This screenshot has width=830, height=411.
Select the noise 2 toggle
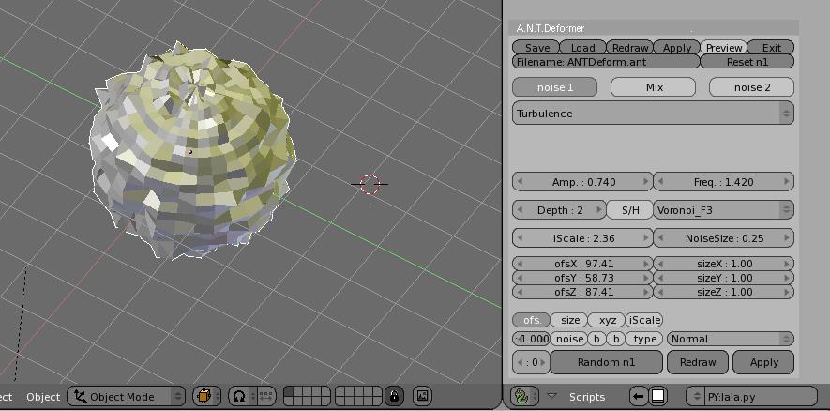tap(751, 87)
